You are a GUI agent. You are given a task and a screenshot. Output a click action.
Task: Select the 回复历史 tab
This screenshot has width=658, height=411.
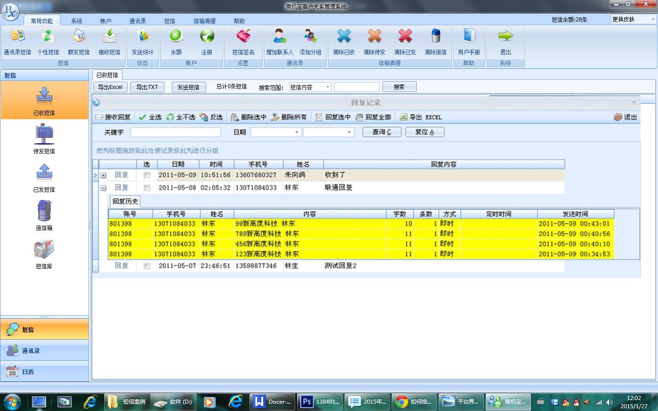(125, 201)
